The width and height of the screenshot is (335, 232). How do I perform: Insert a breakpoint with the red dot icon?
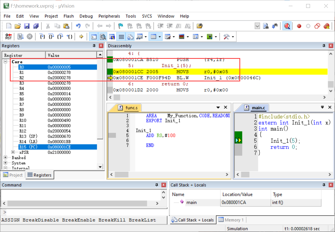(x=299, y=26)
